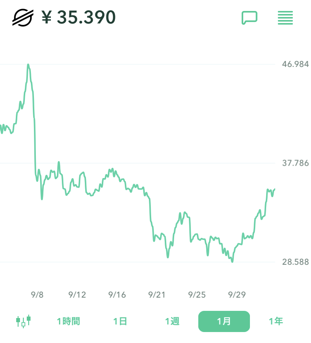Open the chat speech bubble icon
Viewport: 311px width, 343px height.
249,18
